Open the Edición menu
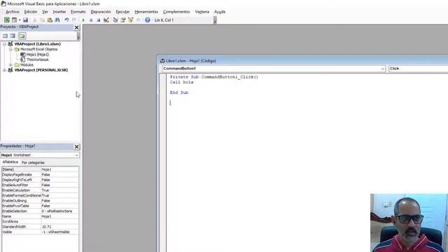The image size is (448, 252). 31,12
